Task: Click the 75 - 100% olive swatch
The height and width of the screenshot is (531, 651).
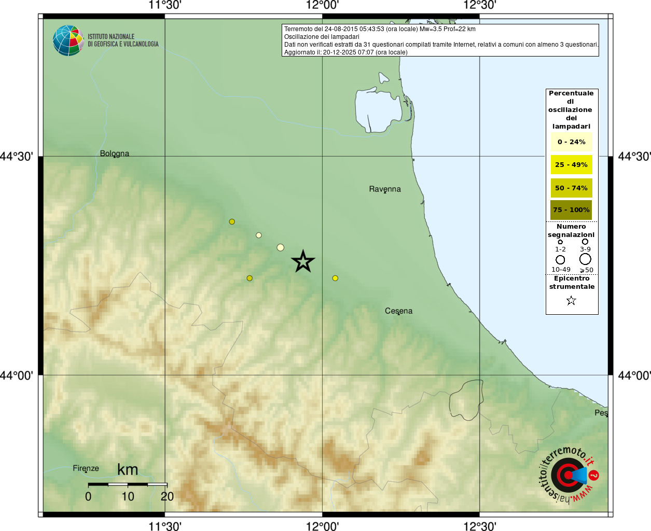Action: [571, 209]
